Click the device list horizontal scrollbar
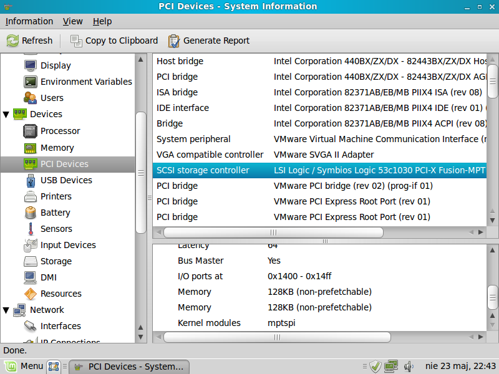Image resolution: width=499 pixels, height=374 pixels. coord(273,233)
